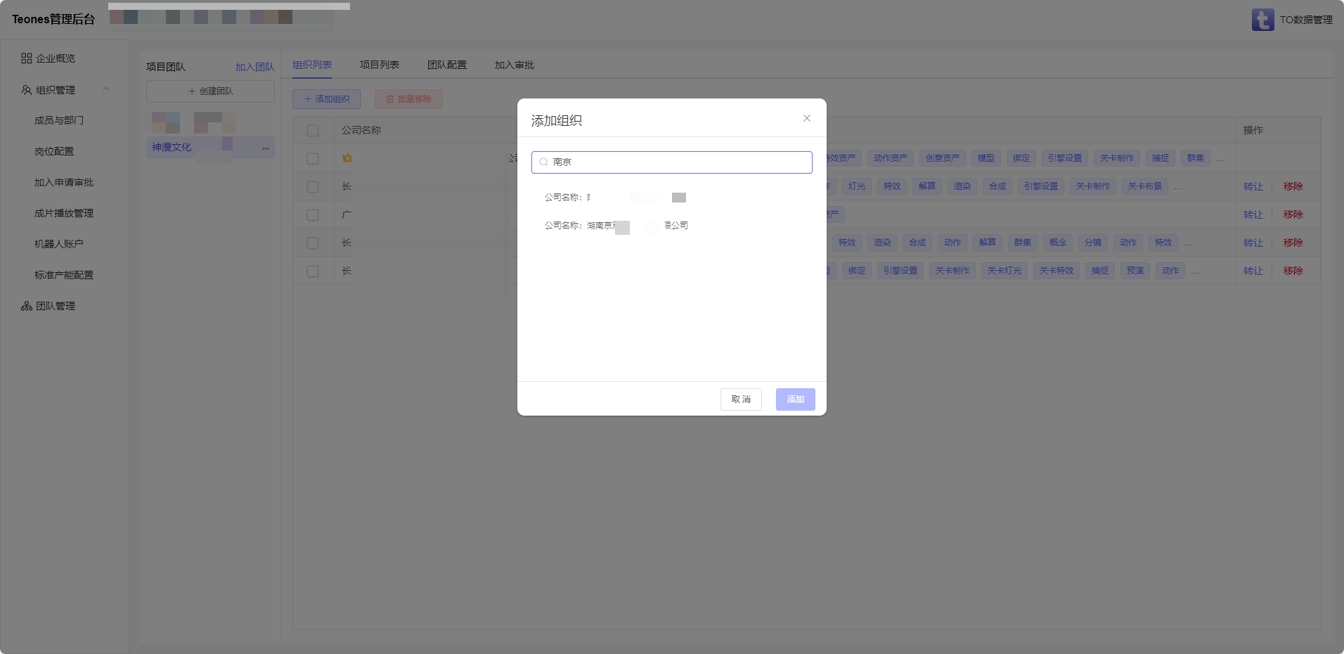
Task: Click the crown icon in first row
Action: tap(347, 158)
